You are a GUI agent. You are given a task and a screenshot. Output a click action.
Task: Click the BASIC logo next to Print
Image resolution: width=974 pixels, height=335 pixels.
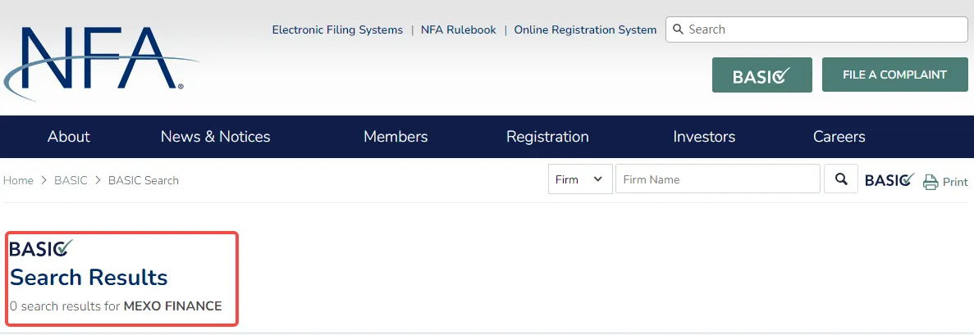(x=889, y=180)
